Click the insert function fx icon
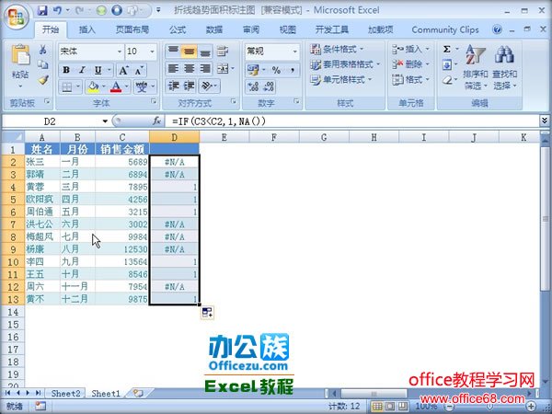 point(157,121)
